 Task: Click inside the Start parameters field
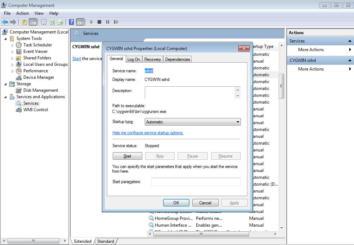coord(196,182)
